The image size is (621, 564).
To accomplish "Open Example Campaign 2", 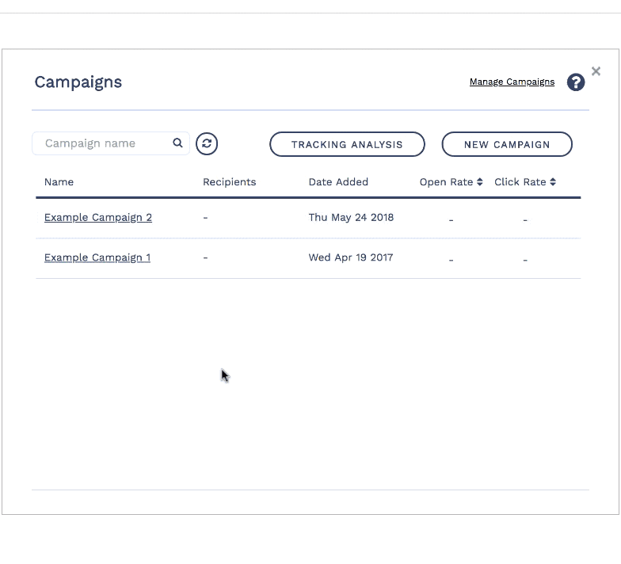I will 98,217.
